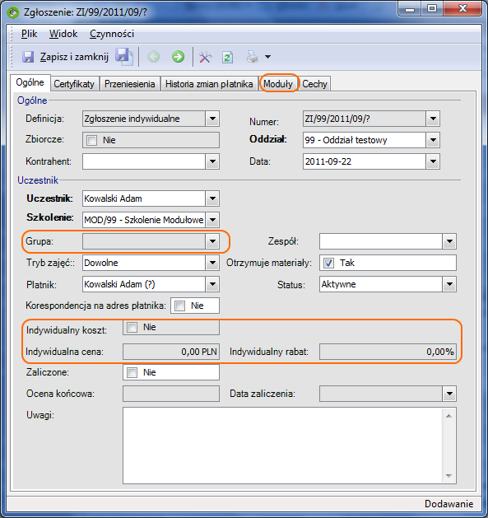Expand the Płatnik dropdown

[x=212, y=284]
